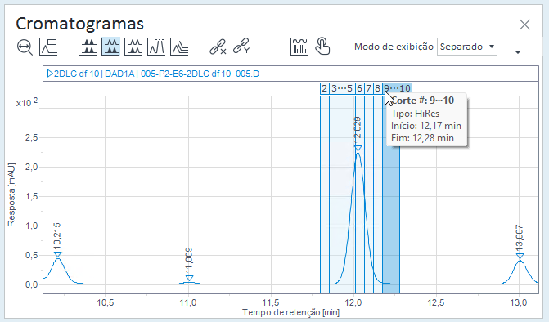Switch to overlaid signals layout icon
The width and height of the screenshot is (549, 322).
point(156,47)
